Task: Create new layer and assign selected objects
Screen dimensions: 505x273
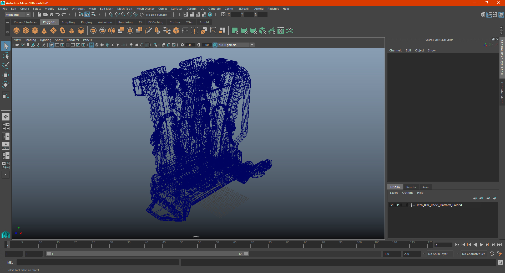Action: [494, 198]
